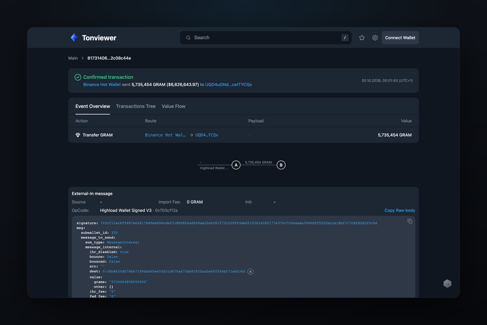Viewport: 487px width, 325px height.
Task: Click the Transfer GRAM diamond icon
Action: [x=78, y=135]
